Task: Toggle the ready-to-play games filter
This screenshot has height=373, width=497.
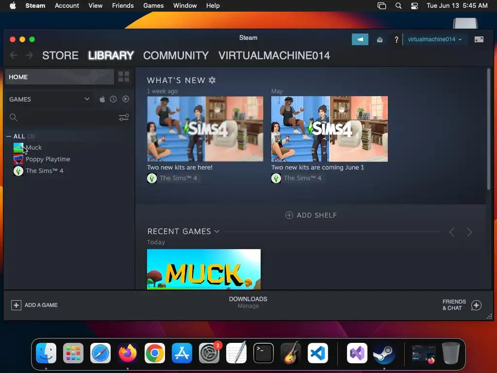Action: point(126,99)
